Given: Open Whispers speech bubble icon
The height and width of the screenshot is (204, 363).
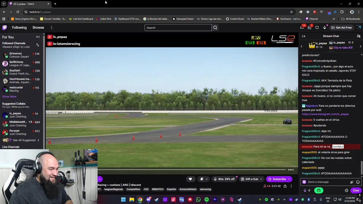Looking at the screenshot, I should coord(317,27).
